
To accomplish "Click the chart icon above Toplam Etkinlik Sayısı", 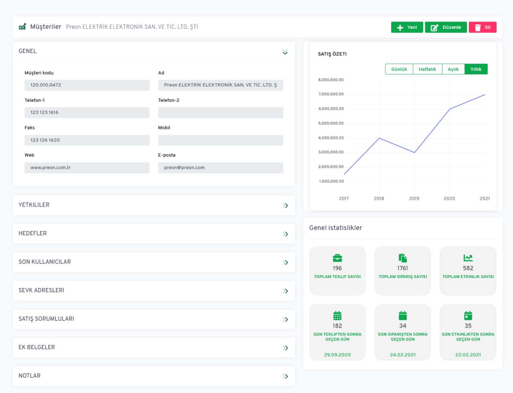I will pos(468,258).
